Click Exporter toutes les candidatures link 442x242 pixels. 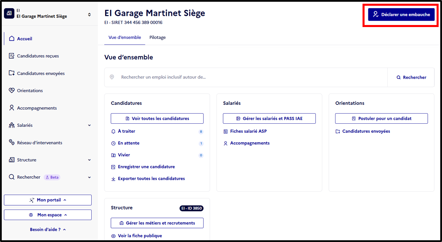(152, 178)
